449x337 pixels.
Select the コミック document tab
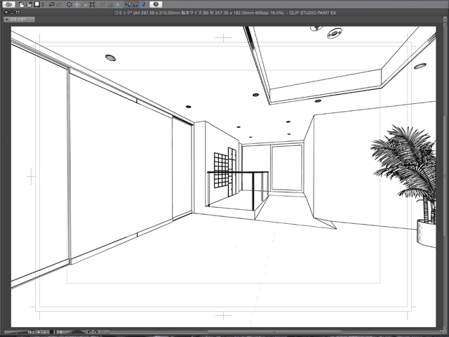tap(19, 20)
